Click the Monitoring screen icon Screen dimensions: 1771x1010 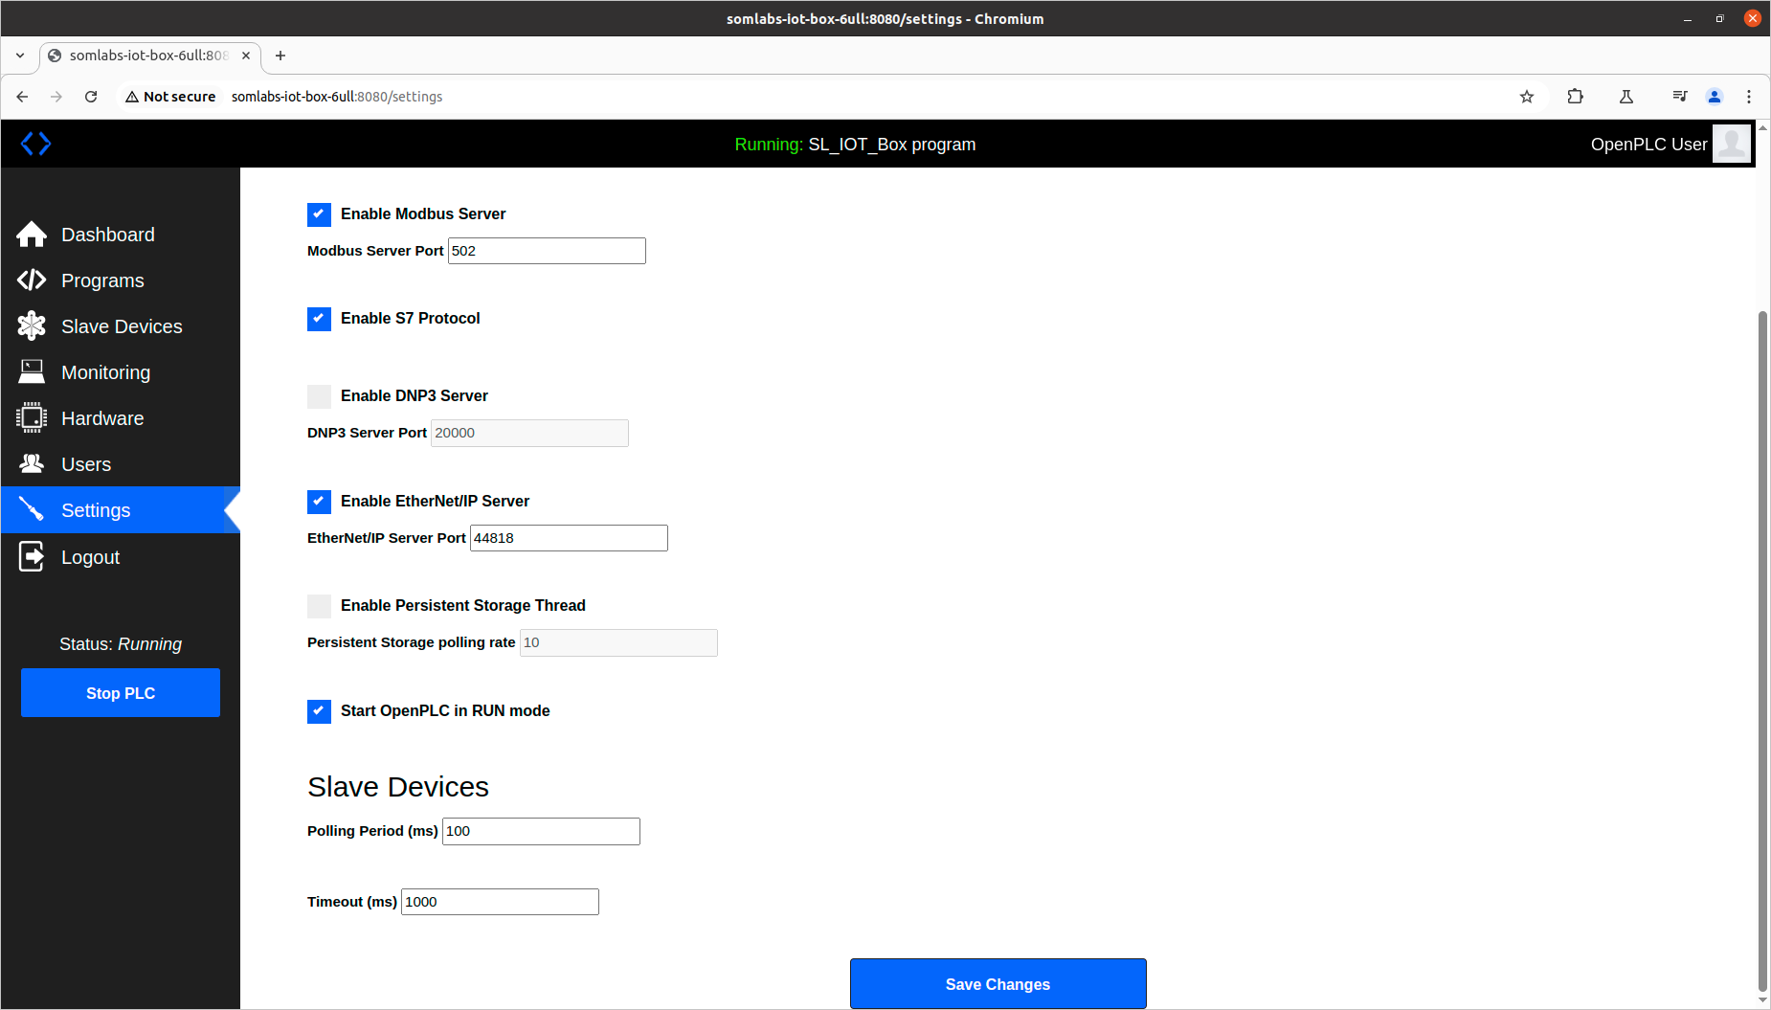(x=32, y=372)
